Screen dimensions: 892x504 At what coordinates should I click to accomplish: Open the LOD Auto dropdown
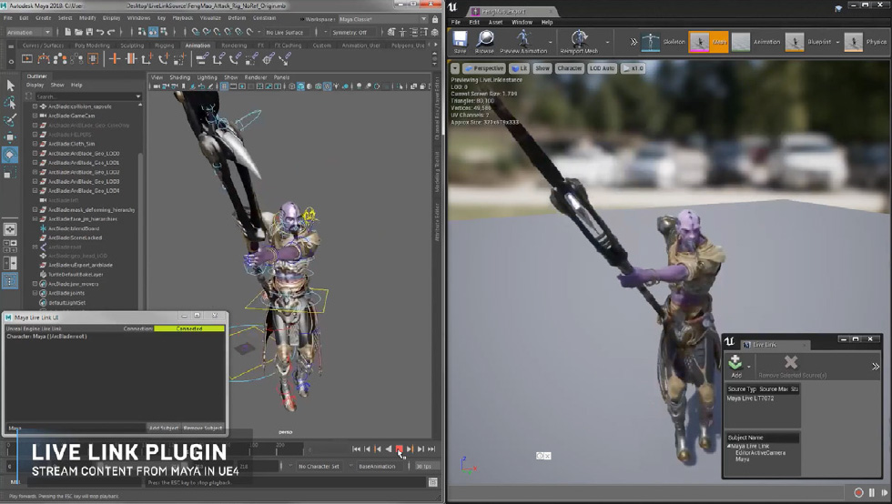click(x=602, y=68)
